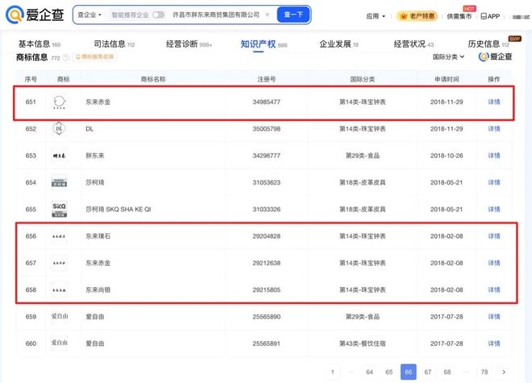532x383 pixels.
Task: Expand the 国际分类 filter dropdown
Action: click(x=448, y=57)
